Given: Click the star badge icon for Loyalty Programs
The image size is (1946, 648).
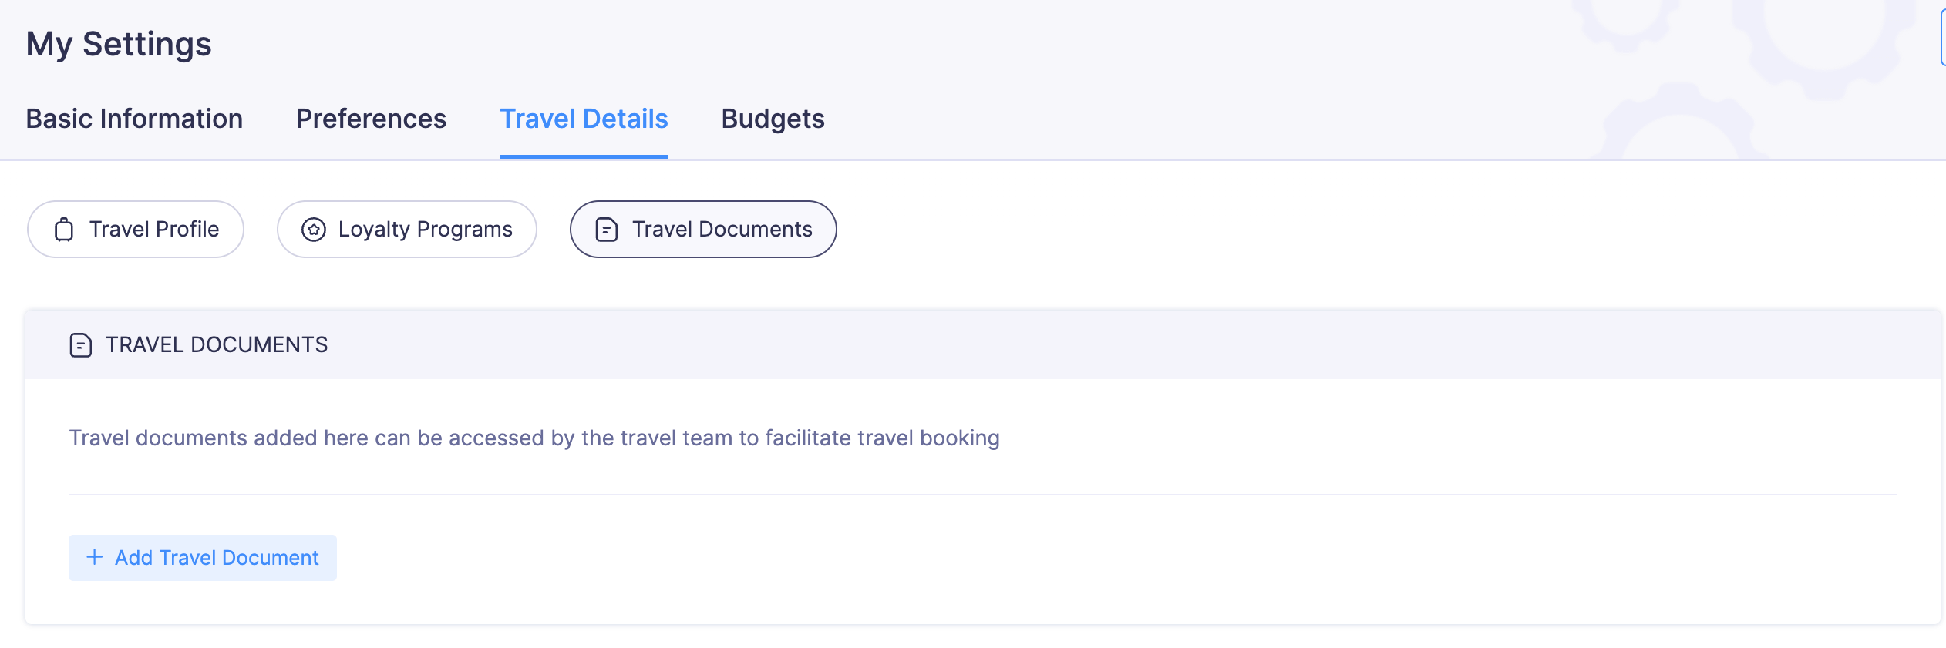Looking at the screenshot, I should click(313, 230).
